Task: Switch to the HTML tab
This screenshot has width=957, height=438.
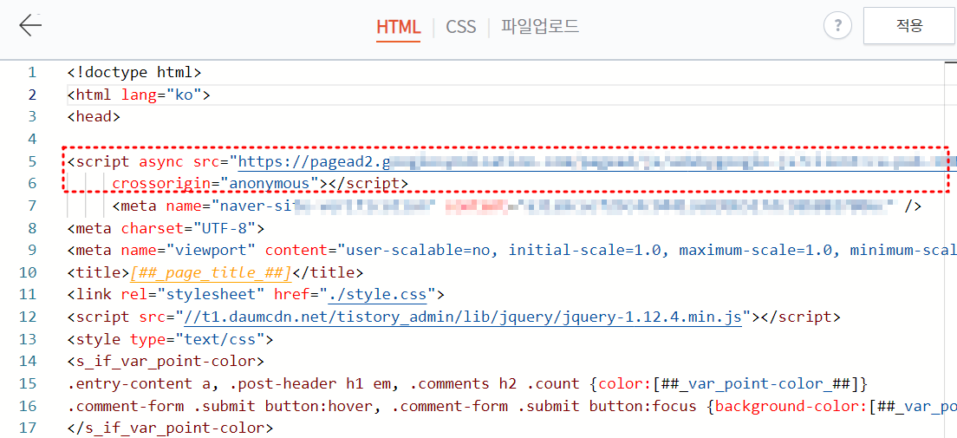Action: [399, 27]
